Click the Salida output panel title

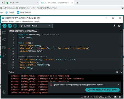[x=12, y=72]
